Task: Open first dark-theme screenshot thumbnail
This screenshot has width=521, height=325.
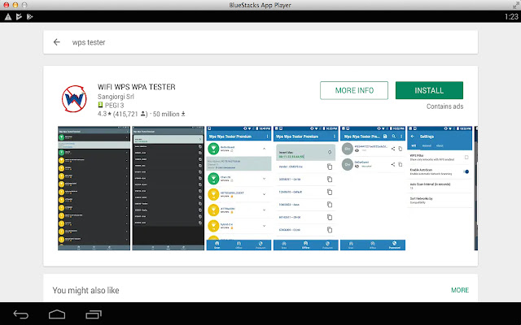Action: coord(94,188)
